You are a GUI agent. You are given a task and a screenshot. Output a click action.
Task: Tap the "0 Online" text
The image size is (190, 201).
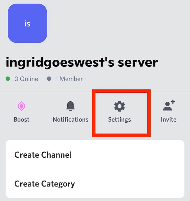(x=26, y=79)
